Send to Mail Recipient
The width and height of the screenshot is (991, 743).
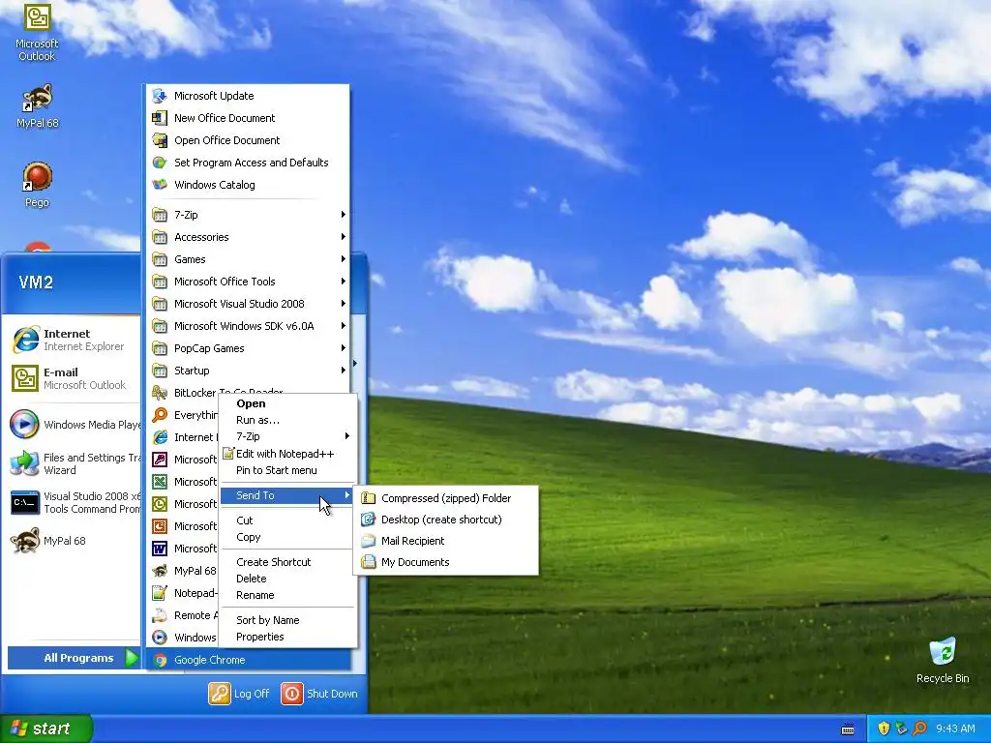tap(446, 541)
